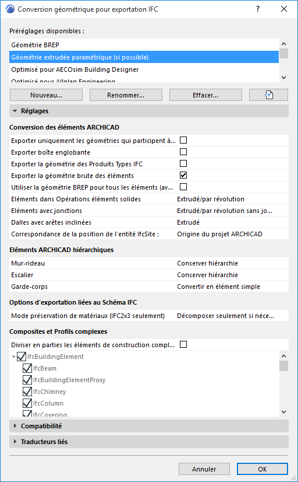The height and width of the screenshot is (482, 298).
Task: Uncheck 'Exporter la géométrie brute des éléments'
Action: pyautogui.click(x=183, y=175)
